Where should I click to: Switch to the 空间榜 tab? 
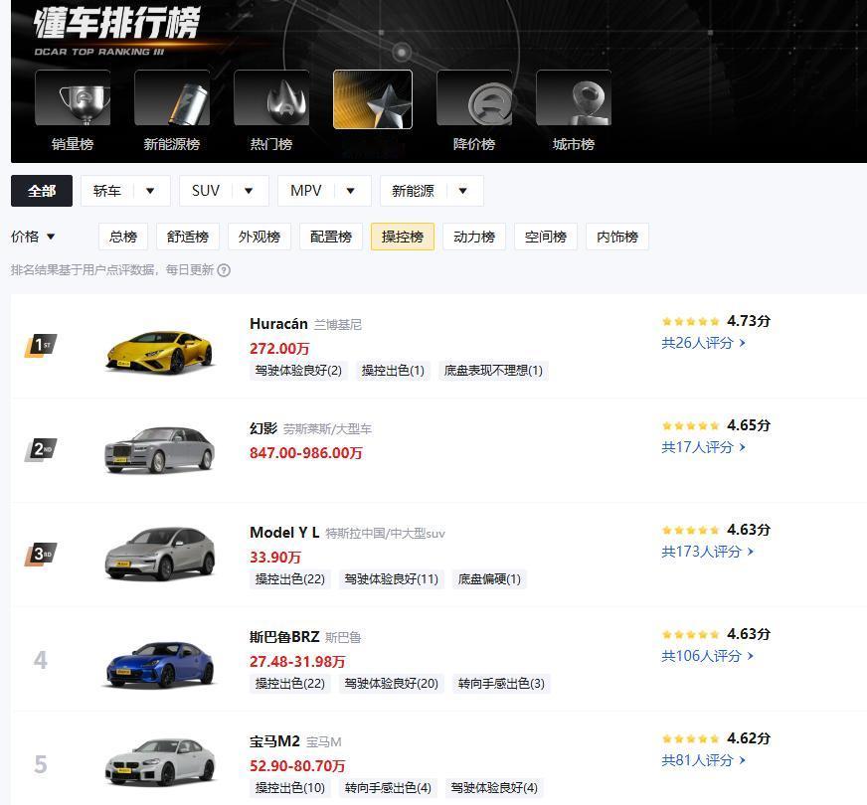coord(546,237)
